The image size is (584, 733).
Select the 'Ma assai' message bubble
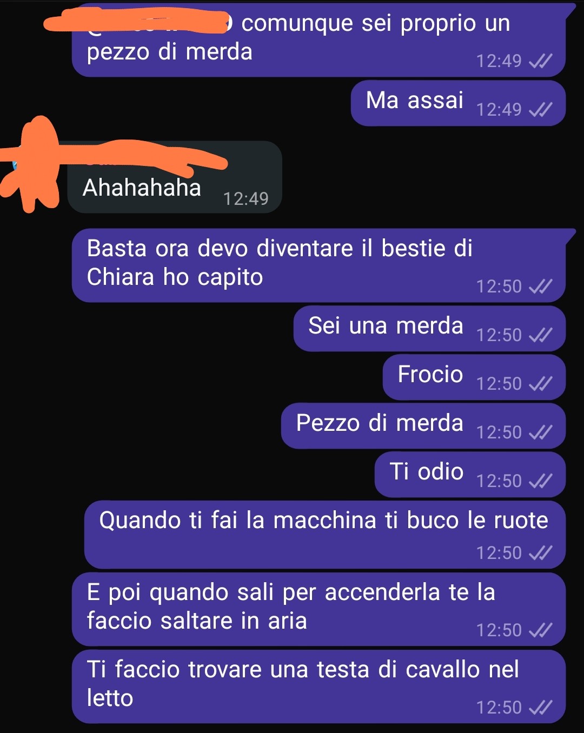(458, 103)
